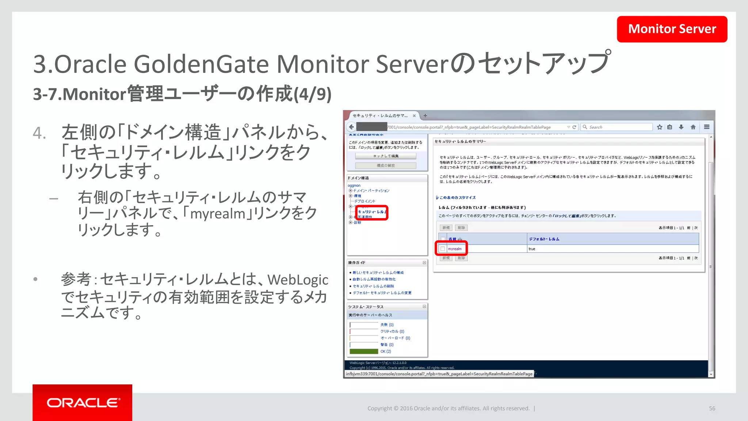Screen dimensions: 748x421
Task: Collapse the システム・ステータス panel
Action: tap(424, 307)
